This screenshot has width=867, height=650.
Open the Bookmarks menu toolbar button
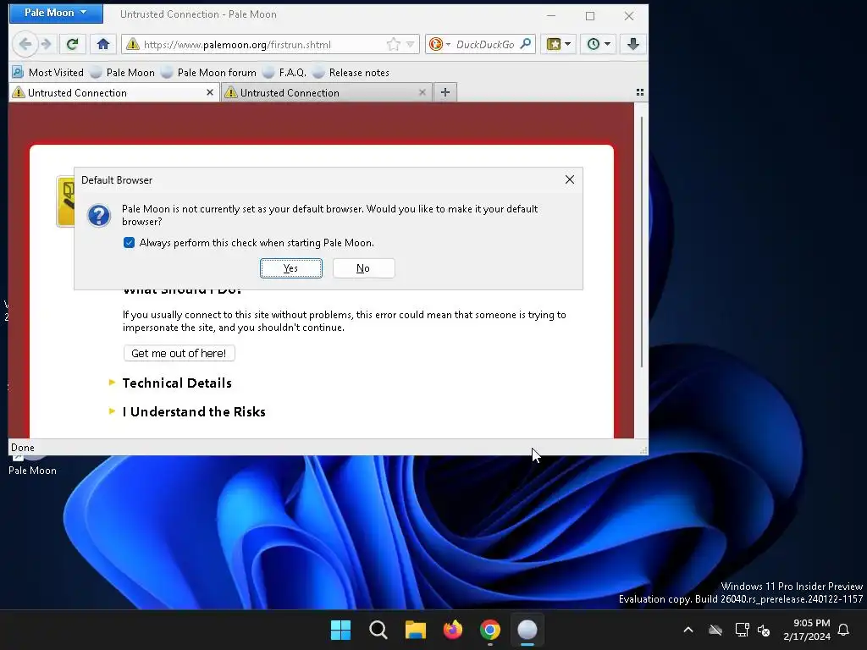(x=559, y=44)
